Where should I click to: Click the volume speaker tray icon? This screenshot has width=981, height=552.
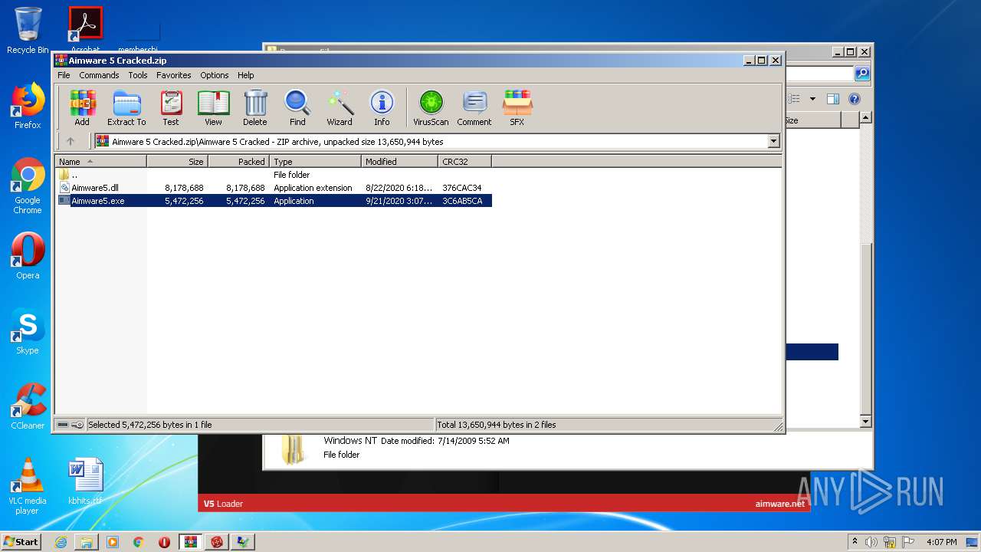click(871, 542)
